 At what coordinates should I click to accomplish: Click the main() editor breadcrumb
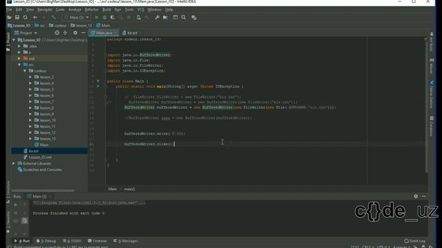coord(129,189)
